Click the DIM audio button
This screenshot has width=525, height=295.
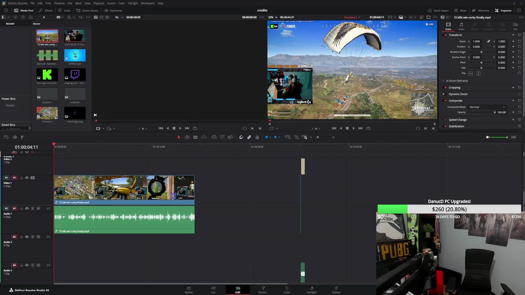(x=513, y=137)
